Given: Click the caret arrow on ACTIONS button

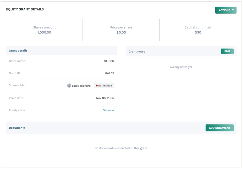Looking at the screenshot, I should tap(233, 10).
